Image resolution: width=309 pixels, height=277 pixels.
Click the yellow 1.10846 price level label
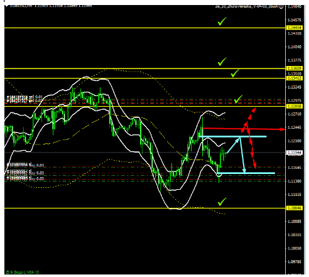(x=295, y=208)
